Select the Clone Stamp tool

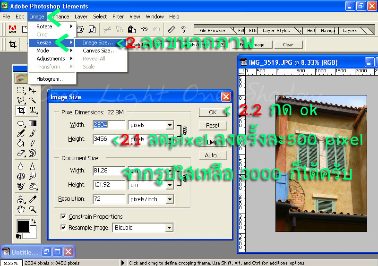tap(21, 199)
